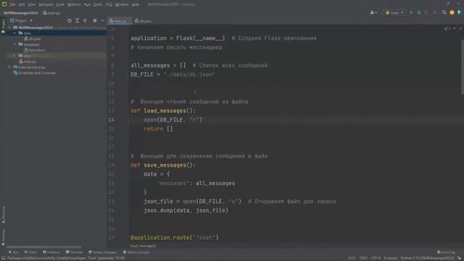This screenshot has height=261, width=464.
Task: Click SkillMessenger2022 breadcrumb in navigation bar
Action: click(21, 13)
